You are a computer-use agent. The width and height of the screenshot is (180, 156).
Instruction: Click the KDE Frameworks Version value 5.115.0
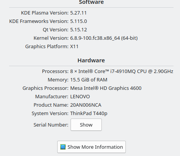point(79,21)
